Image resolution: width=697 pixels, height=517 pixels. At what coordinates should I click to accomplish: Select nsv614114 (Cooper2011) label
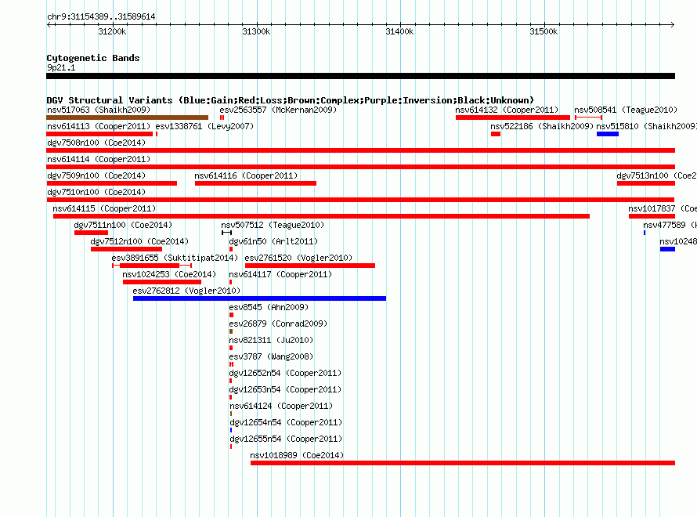click(x=99, y=159)
